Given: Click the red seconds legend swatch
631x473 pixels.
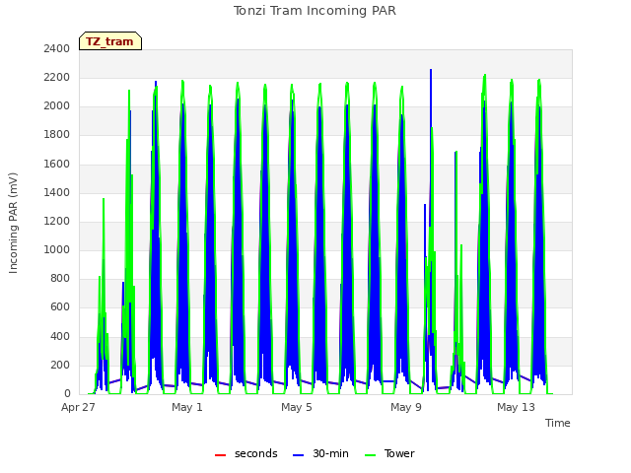Looking at the screenshot, I should pos(220,455).
